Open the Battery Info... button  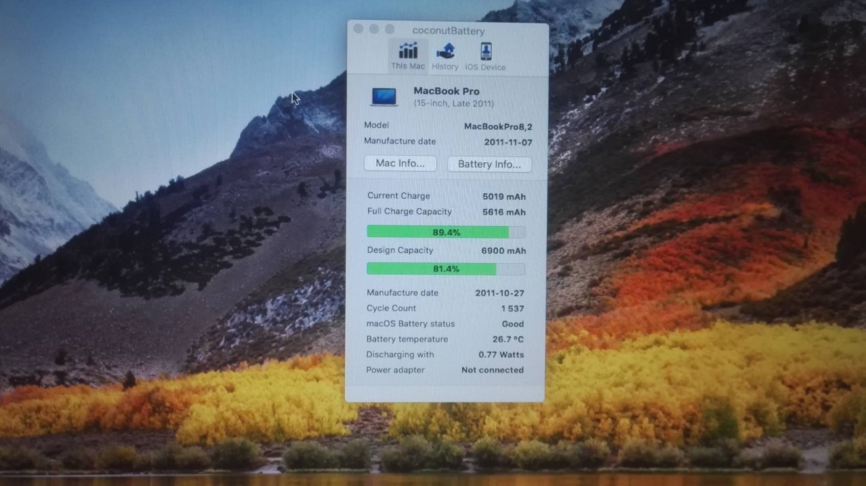click(489, 164)
